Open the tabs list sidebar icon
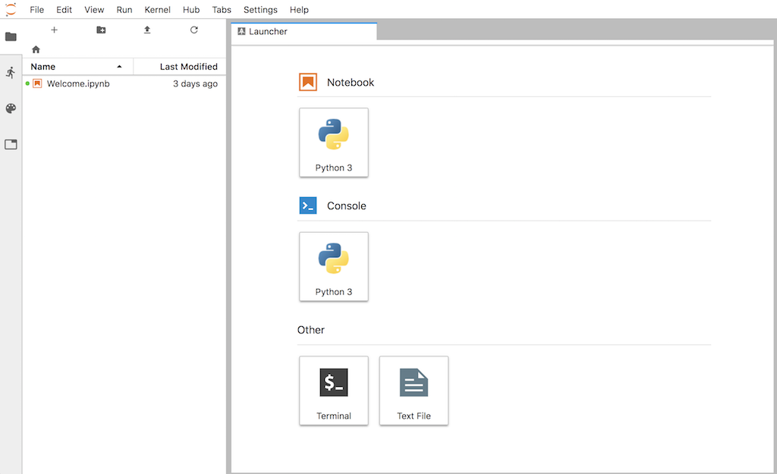The image size is (777, 474). coord(11,145)
